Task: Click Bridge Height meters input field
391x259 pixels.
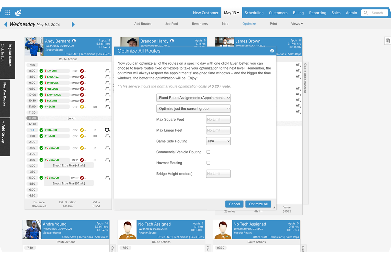Action: (x=218, y=174)
